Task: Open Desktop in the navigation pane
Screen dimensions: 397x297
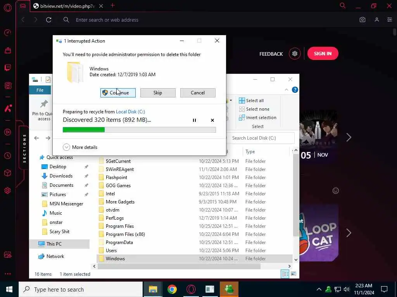Action: 58,167
